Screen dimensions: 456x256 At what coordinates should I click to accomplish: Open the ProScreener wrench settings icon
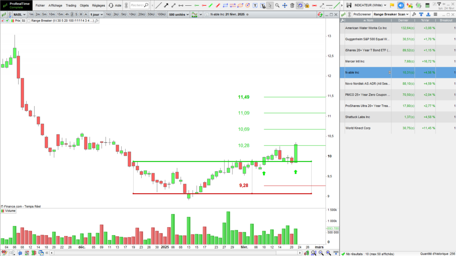tap(414, 14)
